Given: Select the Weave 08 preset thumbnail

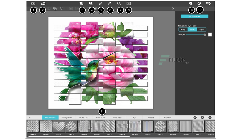Looking at the screenshot, I should pyautogui.click(x=122, y=126).
